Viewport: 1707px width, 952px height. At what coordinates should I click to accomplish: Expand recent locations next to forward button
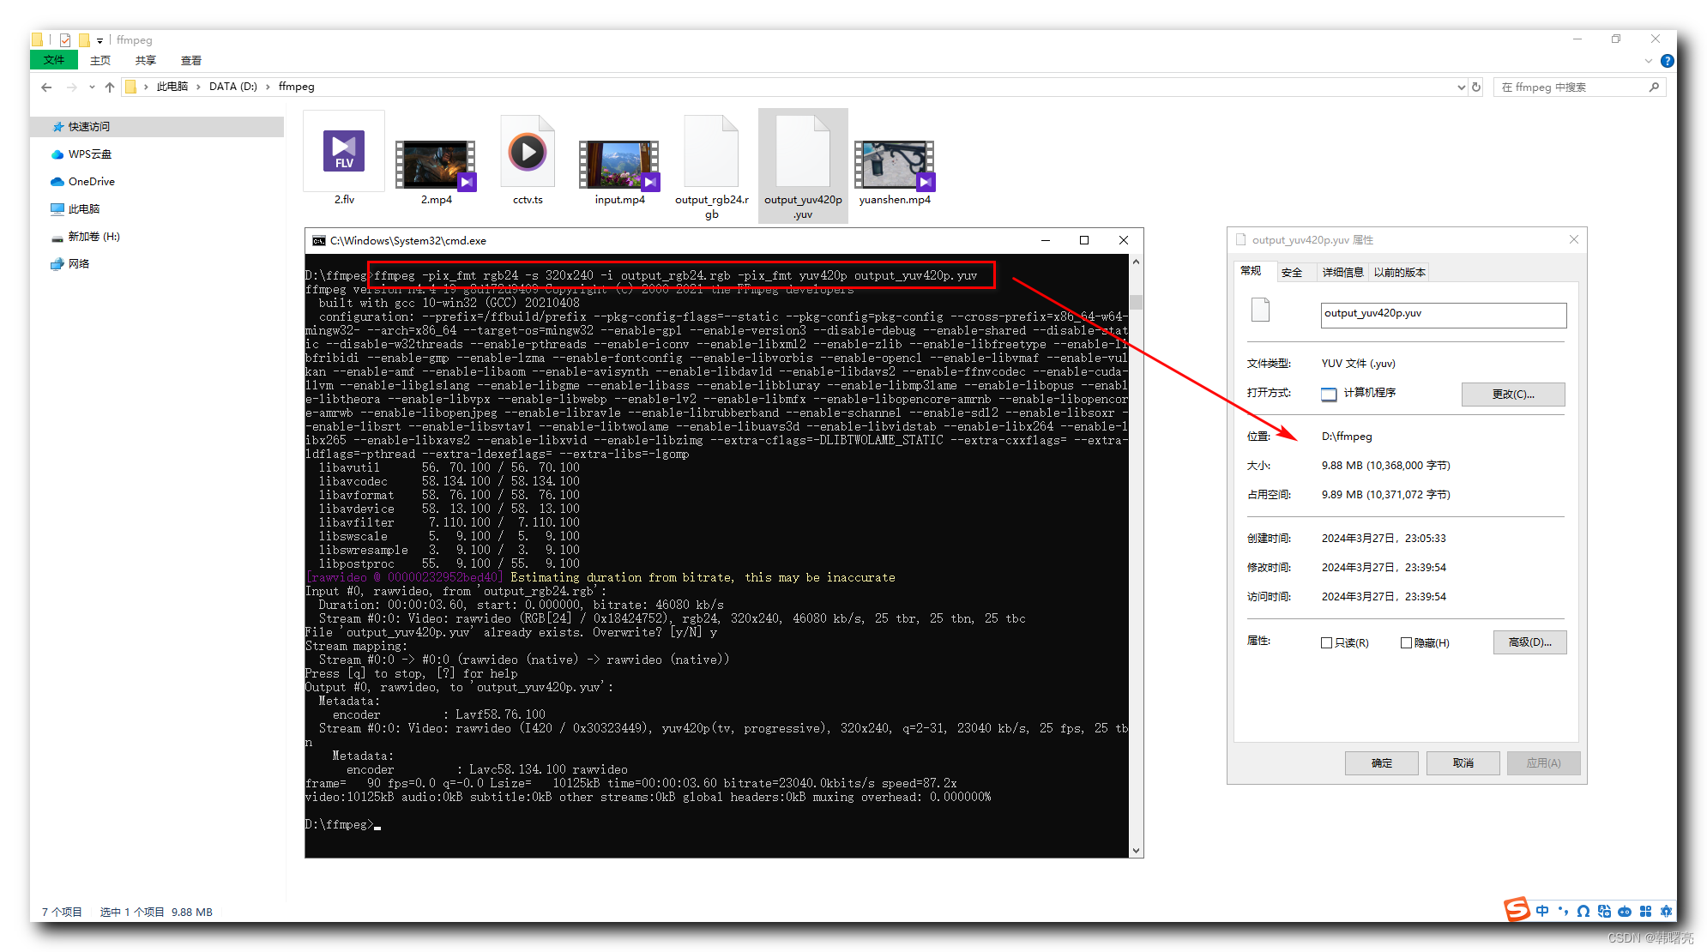pos(91,87)
